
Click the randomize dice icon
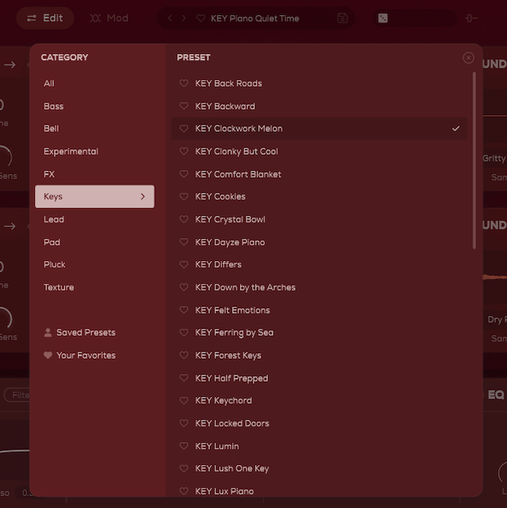point(383,18)
